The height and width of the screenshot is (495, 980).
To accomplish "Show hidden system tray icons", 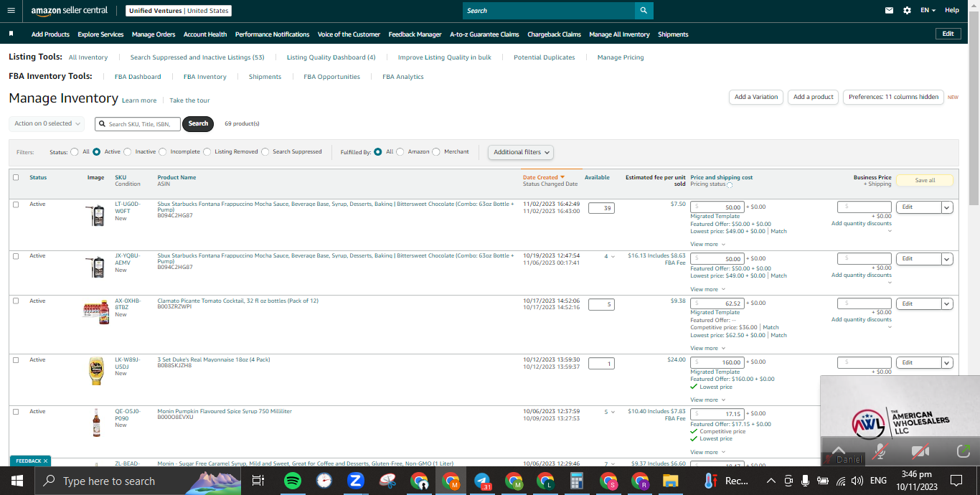I will (x=771, y=481).
